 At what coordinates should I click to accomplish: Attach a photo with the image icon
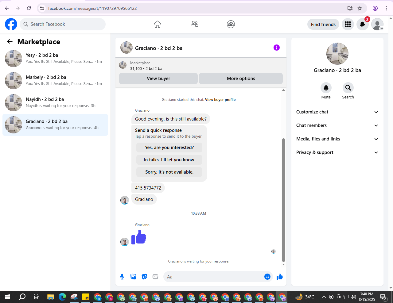[x=133, y=277]
